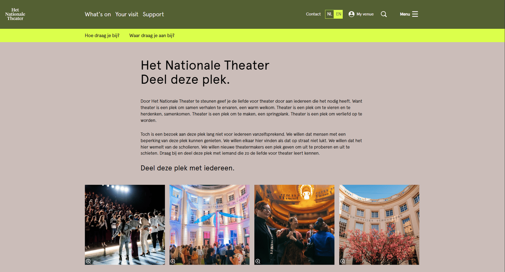Click heading 'Het Nationale Theater Deel deze plek.'
Screen dimensions: 505x272
(x=205, y=72)
